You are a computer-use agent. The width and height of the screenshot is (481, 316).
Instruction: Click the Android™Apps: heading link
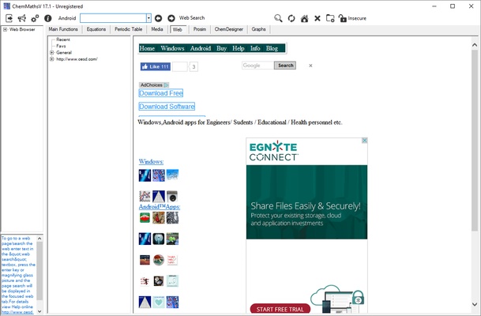(160, 207)
